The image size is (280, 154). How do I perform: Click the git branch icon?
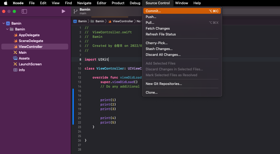point(76,11)
